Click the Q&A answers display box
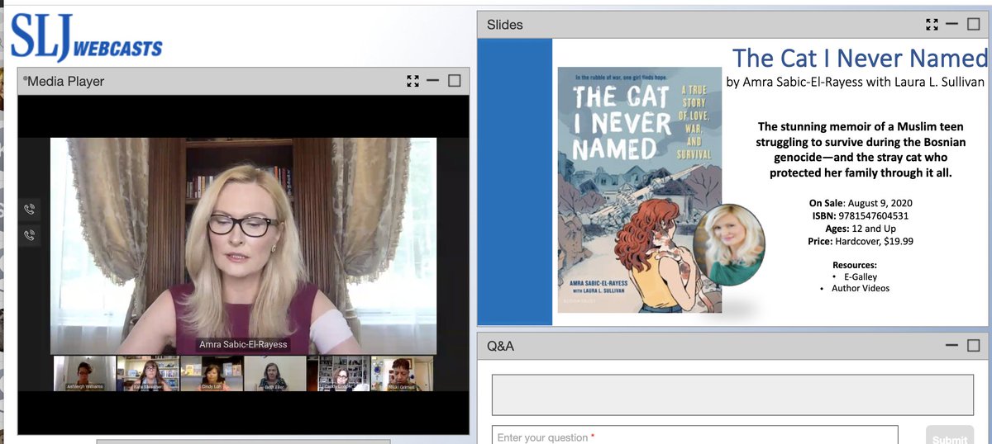This screenshot has width=992, height=444. [732, 394]
